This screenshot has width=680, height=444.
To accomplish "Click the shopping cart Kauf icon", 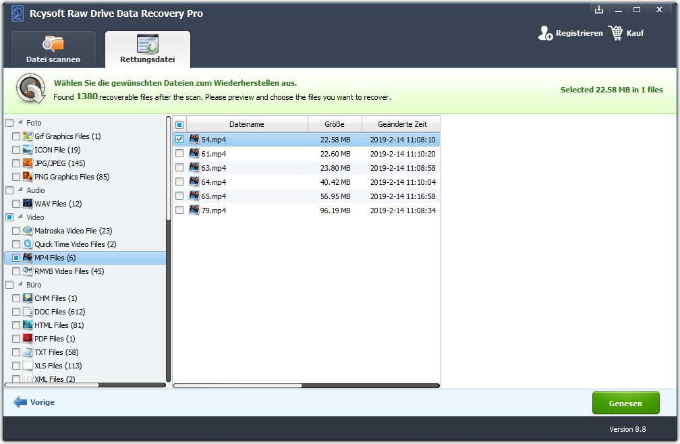I will (615, 33).
